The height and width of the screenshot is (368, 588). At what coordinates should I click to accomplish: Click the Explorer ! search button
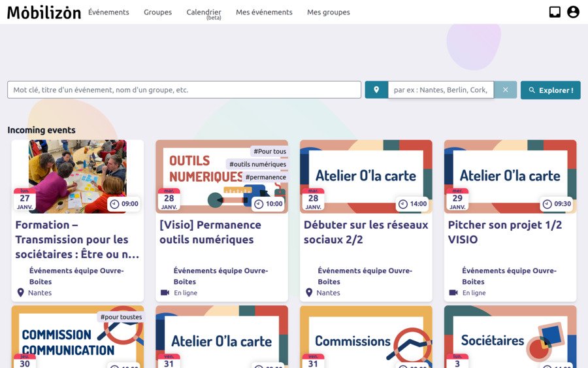(550, 90)
